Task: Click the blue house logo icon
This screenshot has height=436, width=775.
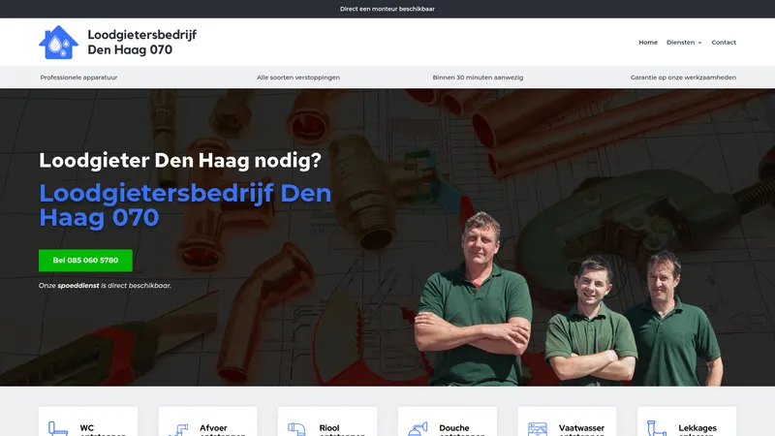Action: pos(58,43)
